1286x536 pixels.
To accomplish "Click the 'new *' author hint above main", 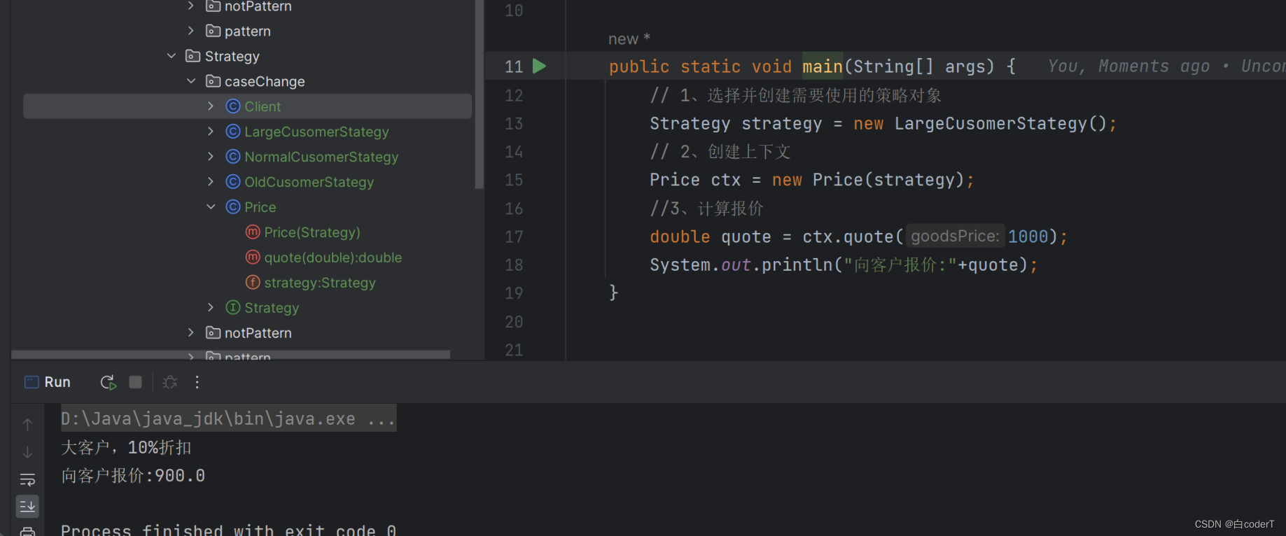I will (629, 39).
